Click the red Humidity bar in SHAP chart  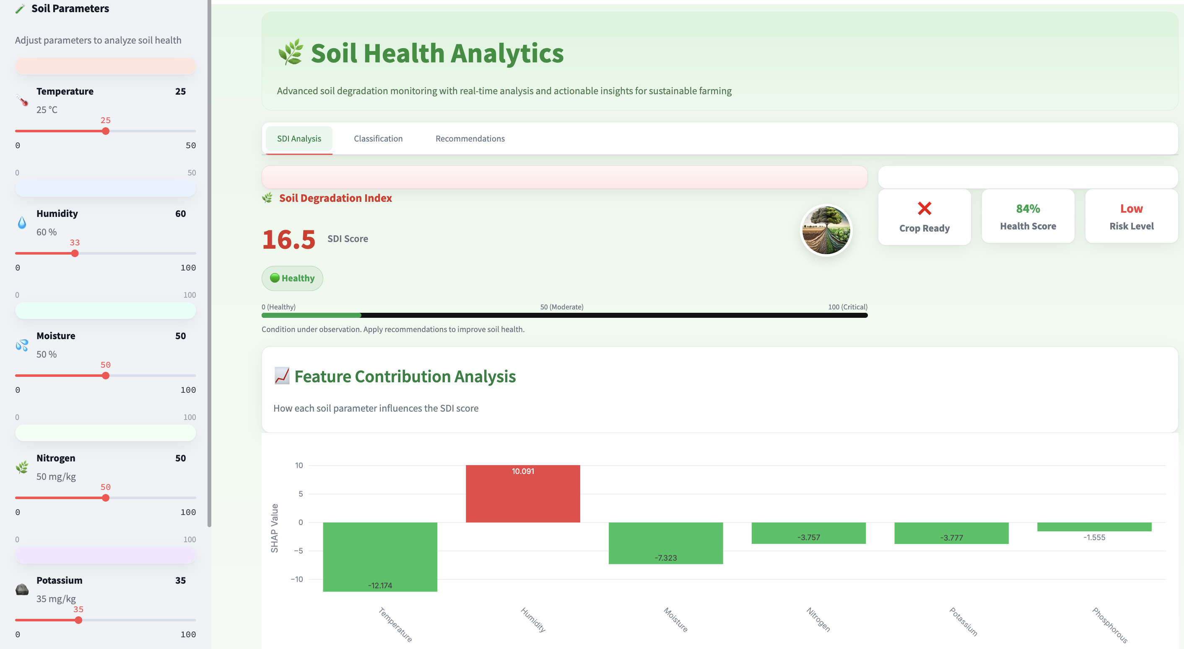(x=522, y=494)
